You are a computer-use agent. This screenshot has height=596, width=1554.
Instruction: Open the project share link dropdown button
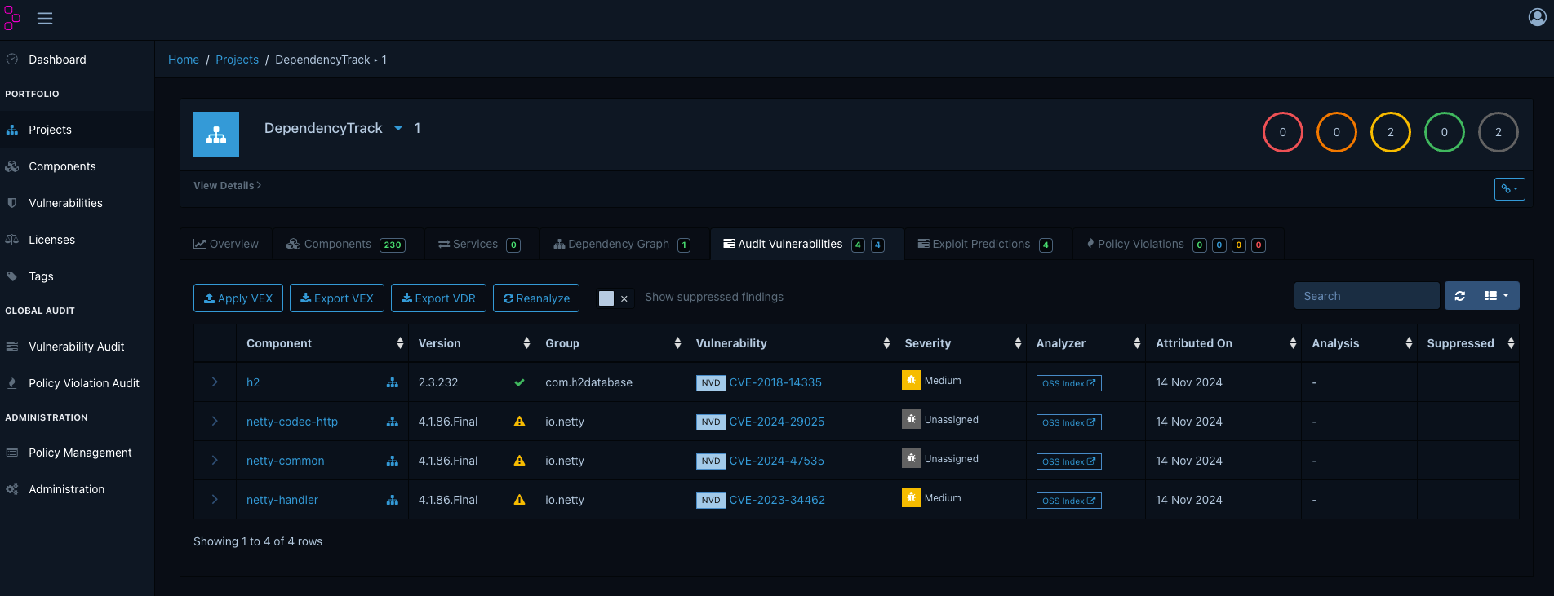pyautogui.click(x=1509, y=189)
